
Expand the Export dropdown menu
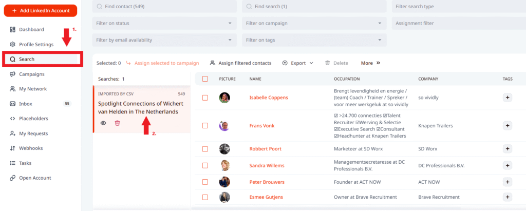298,63
